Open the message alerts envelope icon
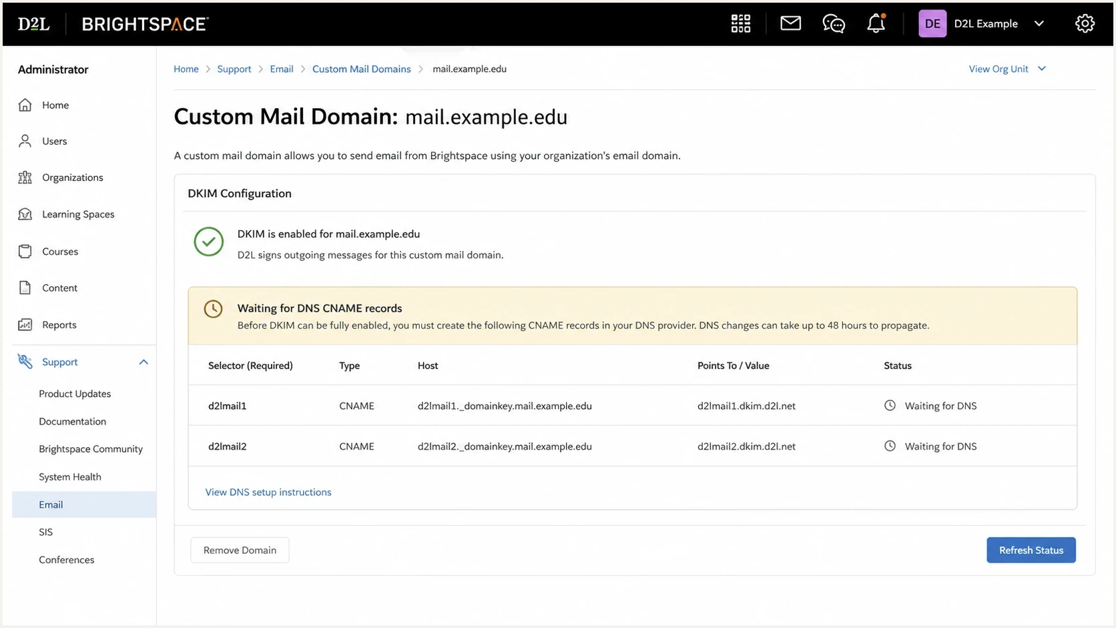Viewport: 1116px width, 628px height. click(x=790, y=23)
